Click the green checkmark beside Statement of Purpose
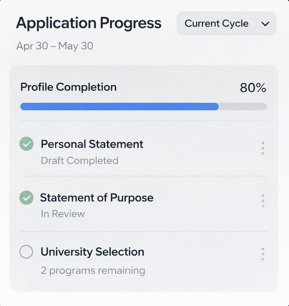Image resolution: width=289 pixels, height=306 pixels. coord(26,198)
